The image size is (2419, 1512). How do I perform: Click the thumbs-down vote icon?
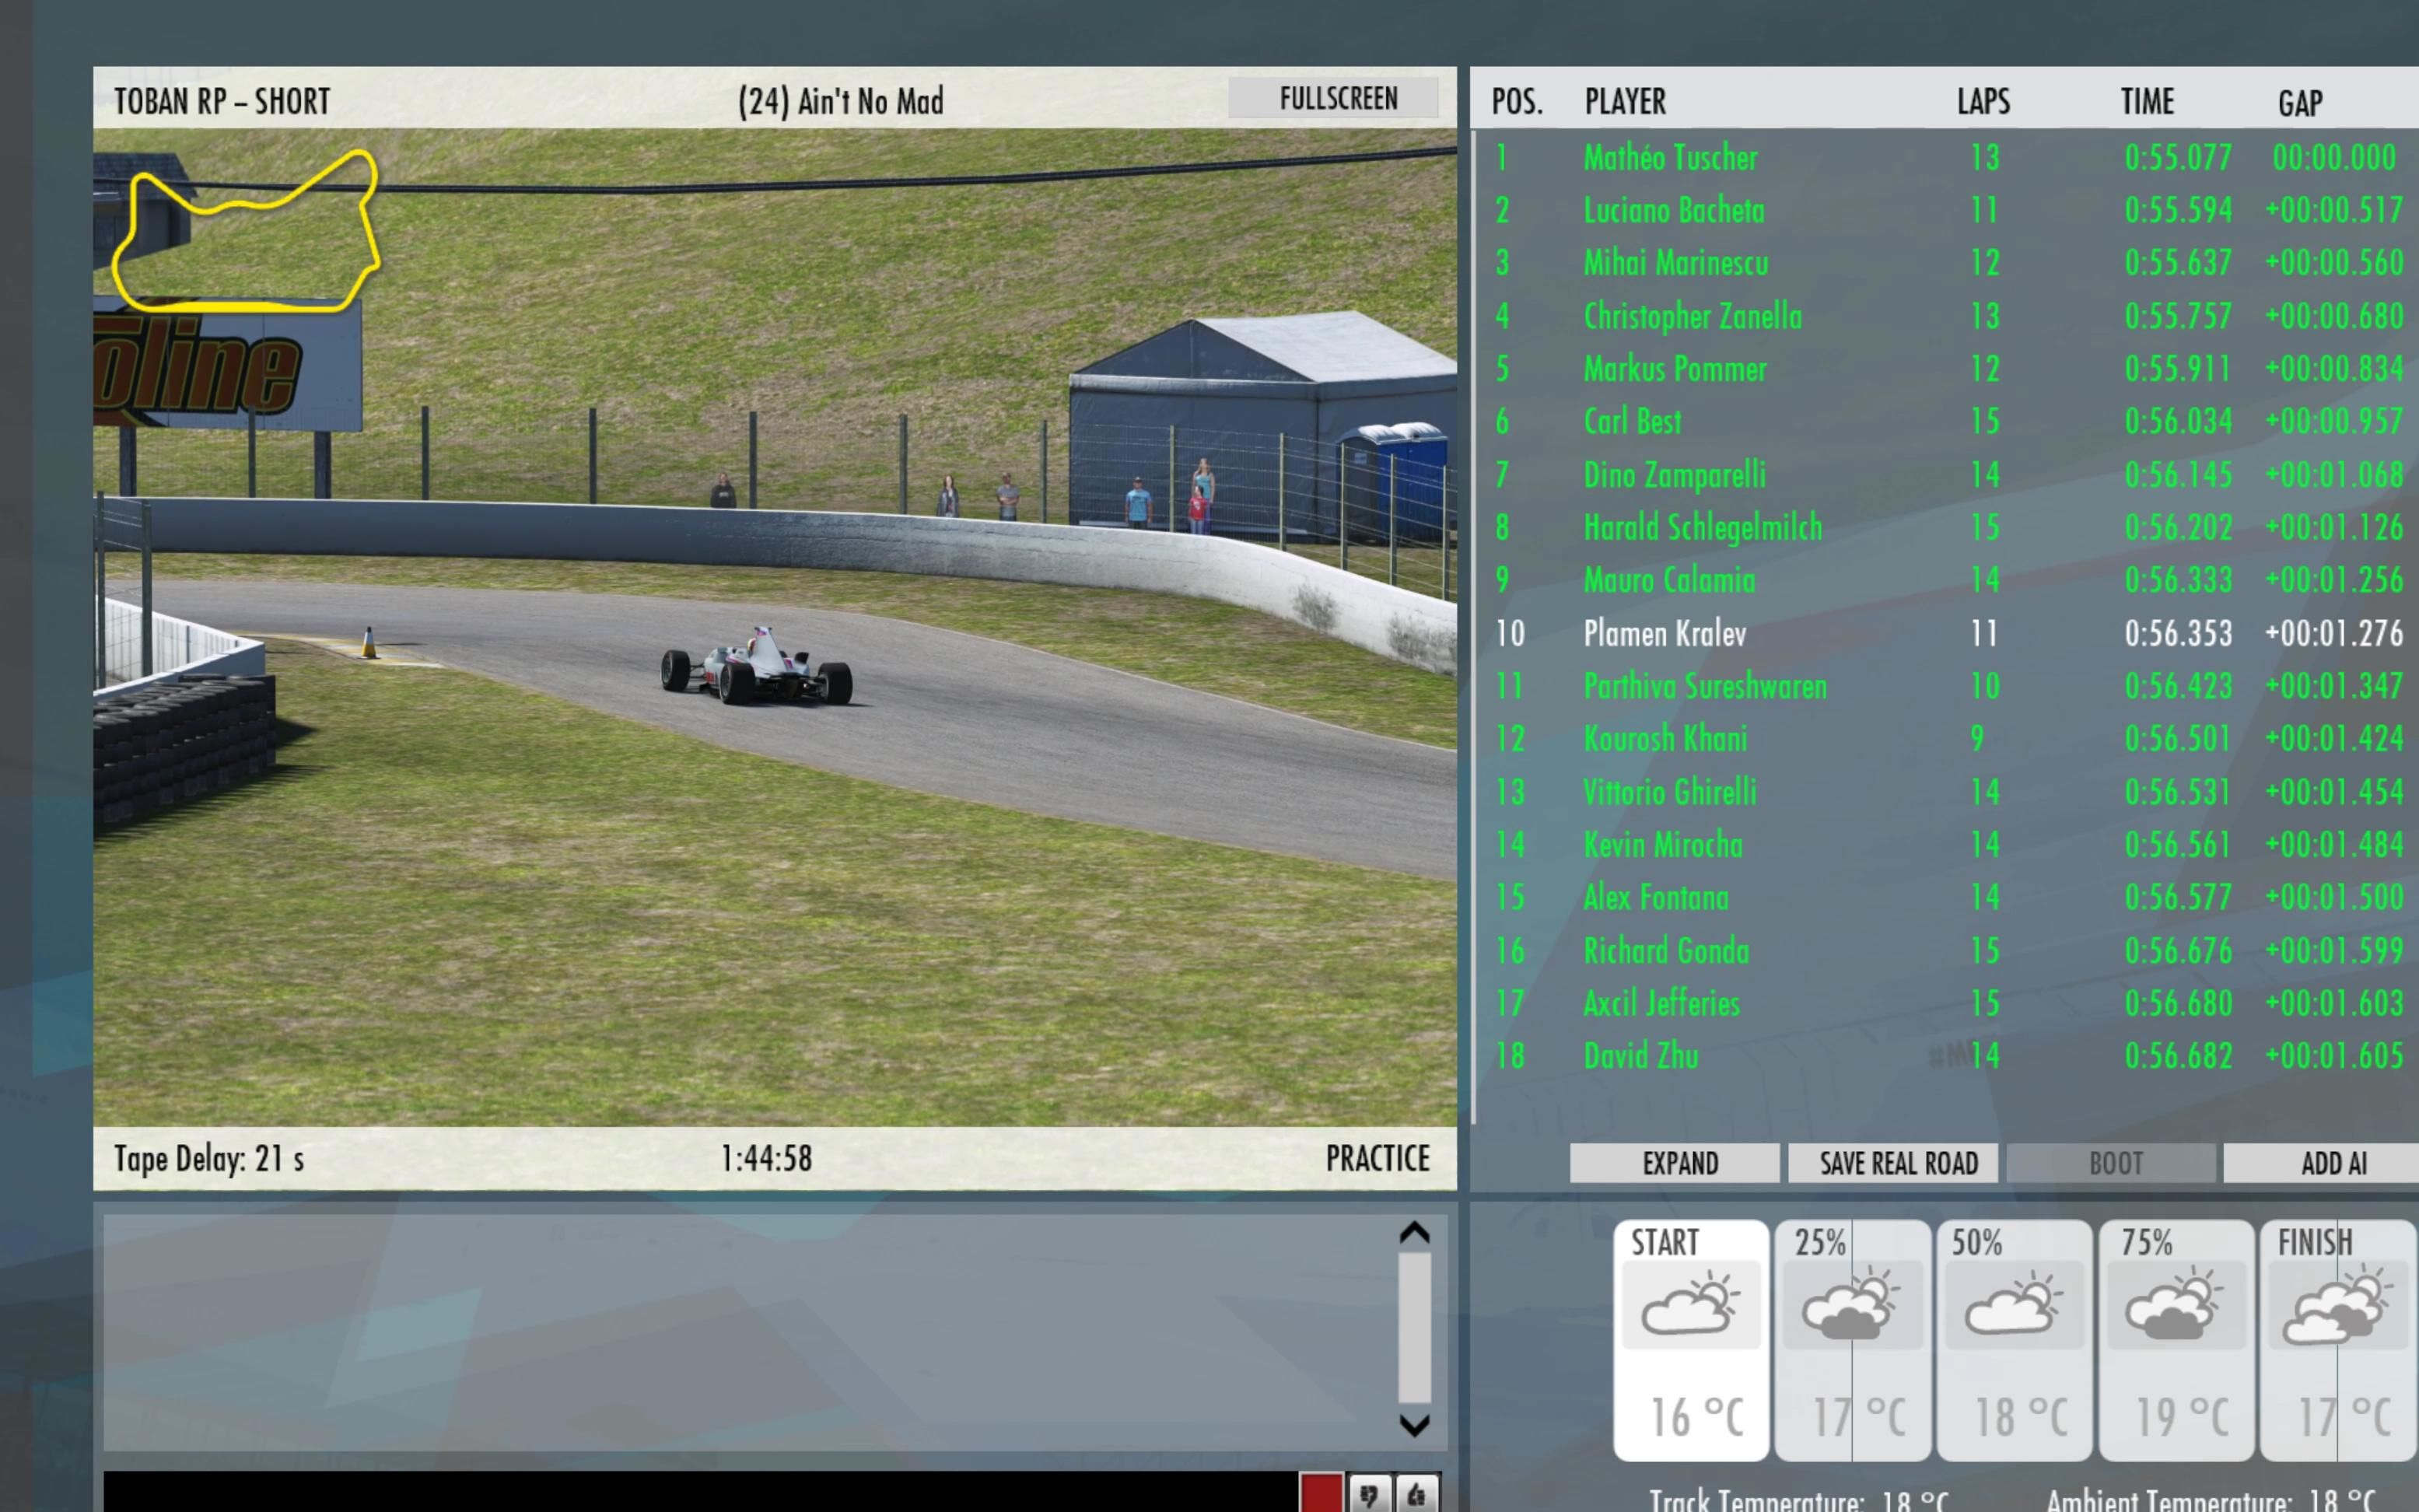tap(1368, 1494)
